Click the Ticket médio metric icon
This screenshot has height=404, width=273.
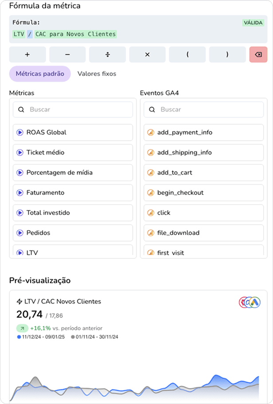[20, 152]
